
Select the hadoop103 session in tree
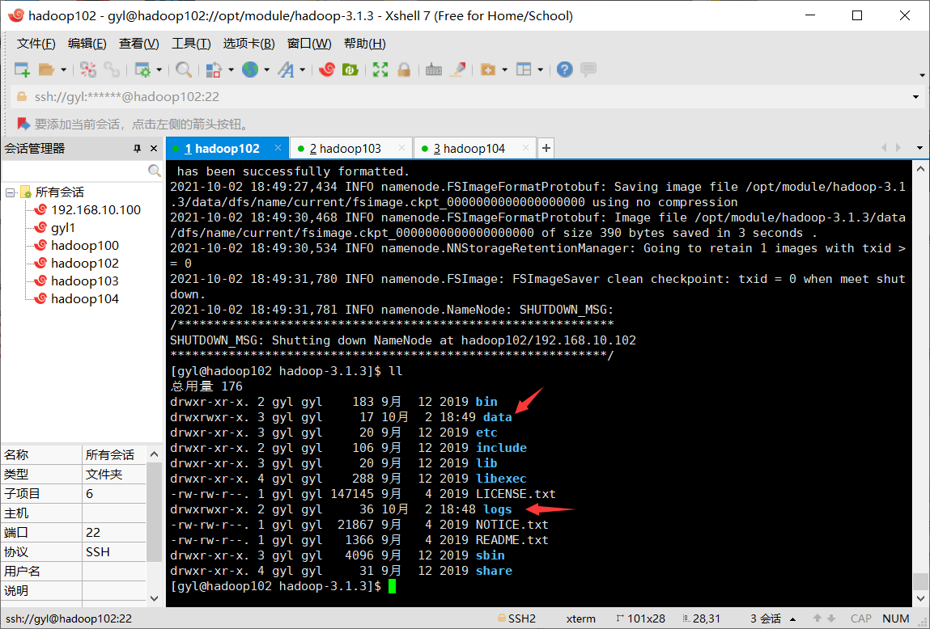point(85,281)
